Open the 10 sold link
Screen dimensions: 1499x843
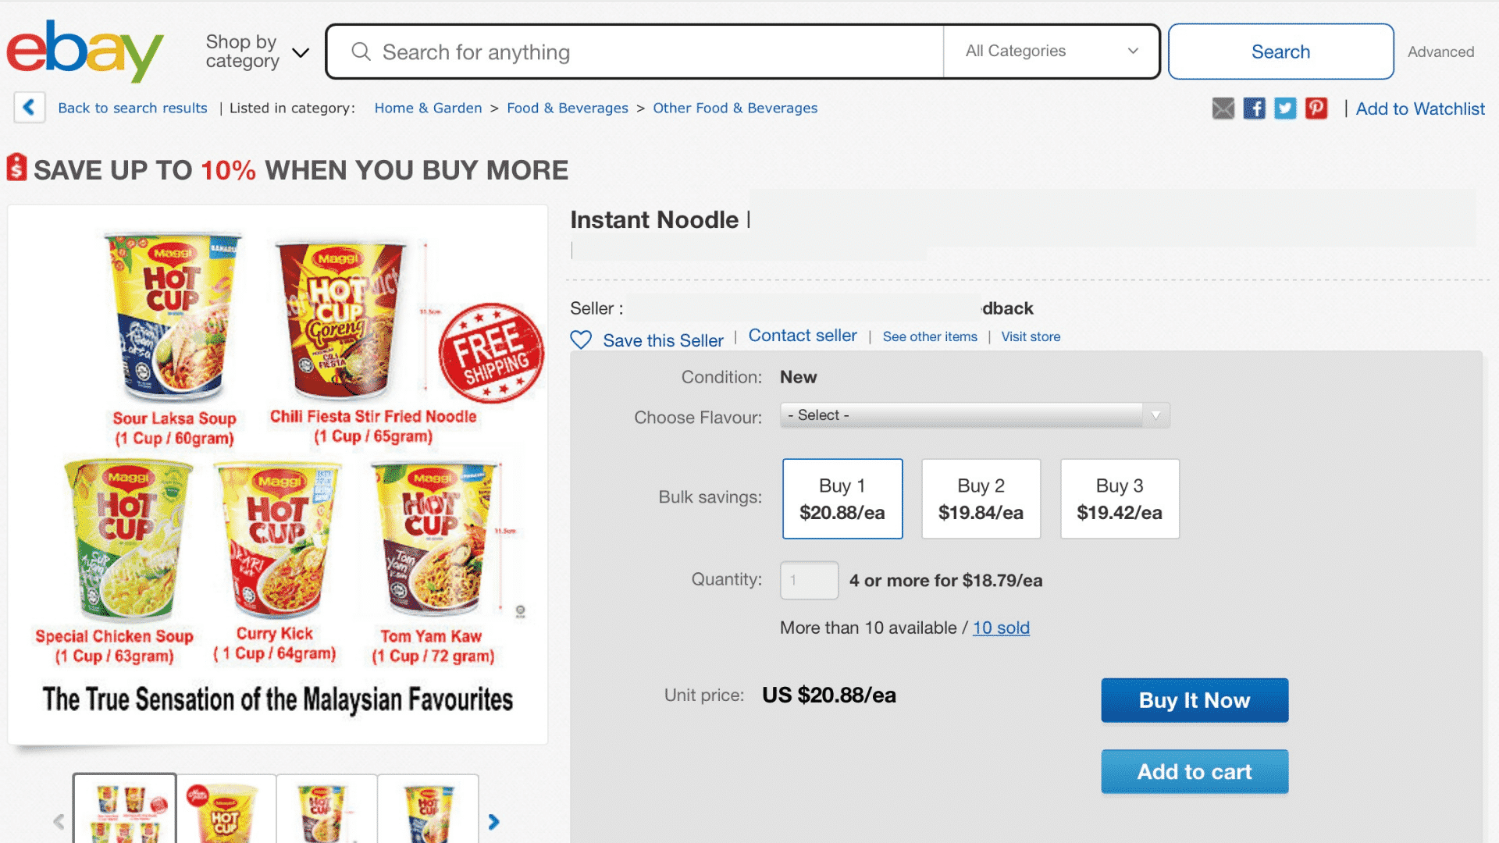click(1001, 628)
